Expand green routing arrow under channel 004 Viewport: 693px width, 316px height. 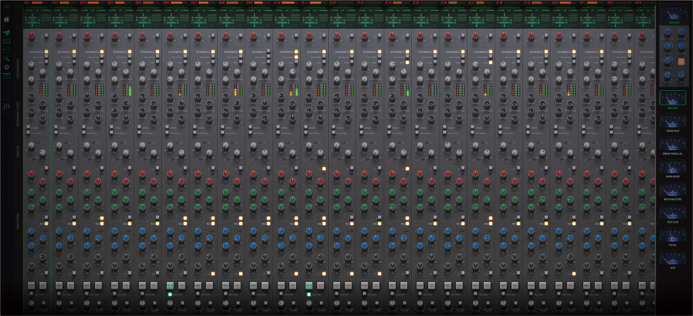[x=114, y=26]
